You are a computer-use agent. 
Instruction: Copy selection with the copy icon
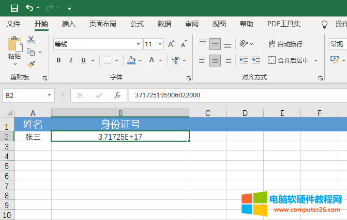[x=31, y=52]
